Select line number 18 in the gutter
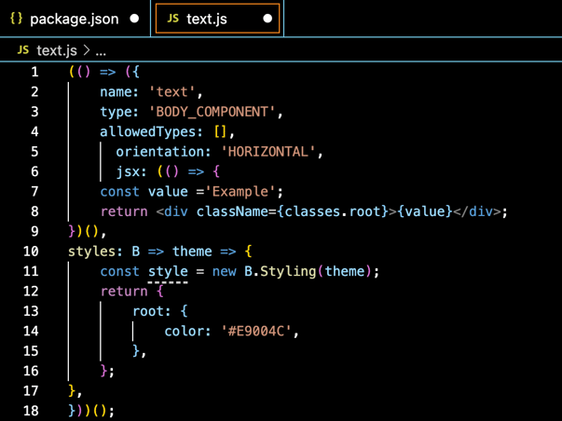This screenshot has height=421, width=562. (31, 411)
